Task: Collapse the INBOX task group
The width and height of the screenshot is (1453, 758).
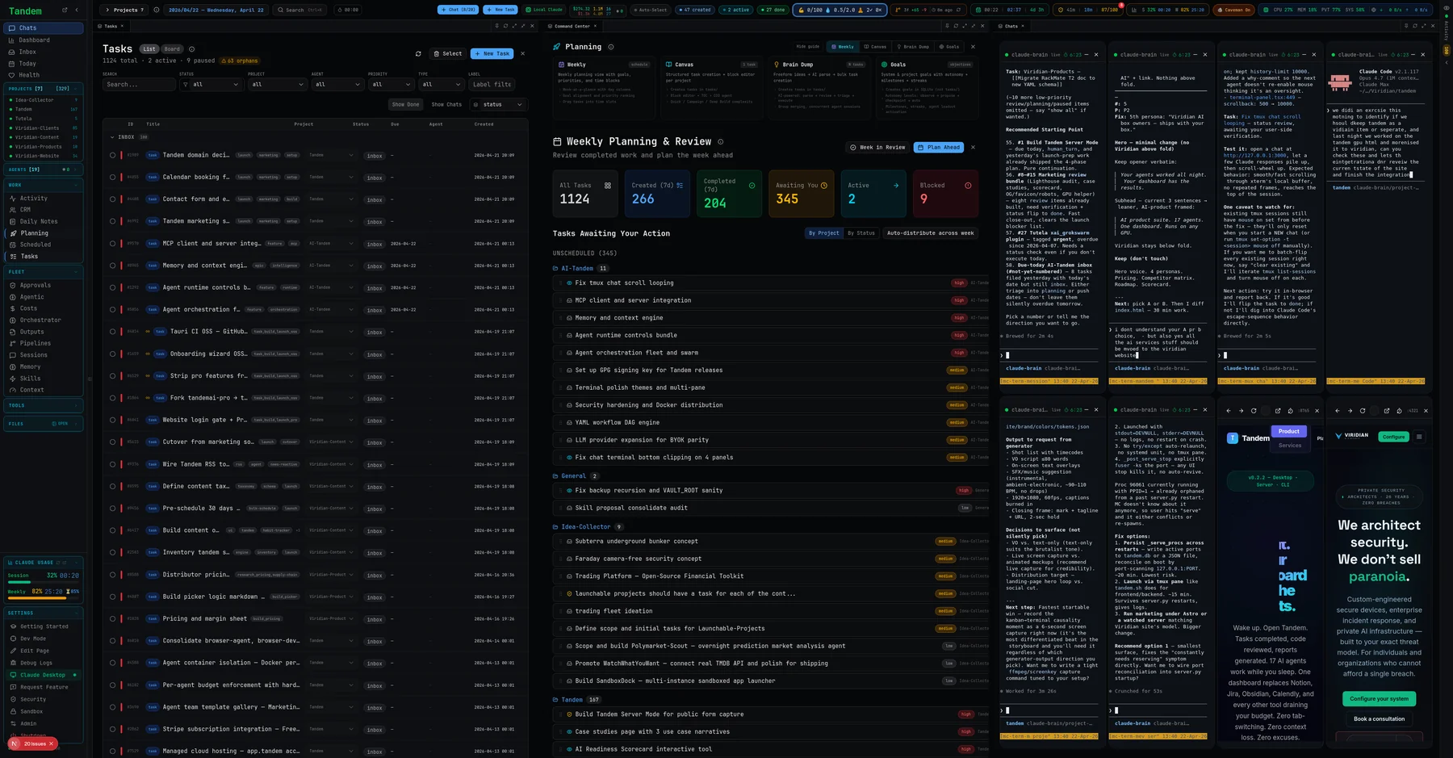Action: [x=112, y=137]
